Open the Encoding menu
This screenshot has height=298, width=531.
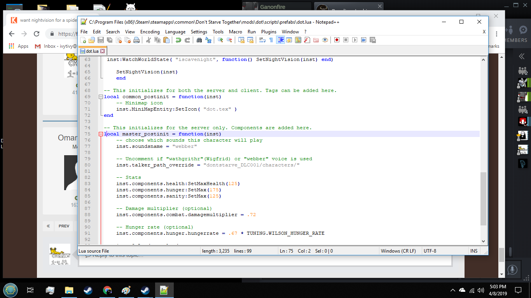click(x=150, y=32)
